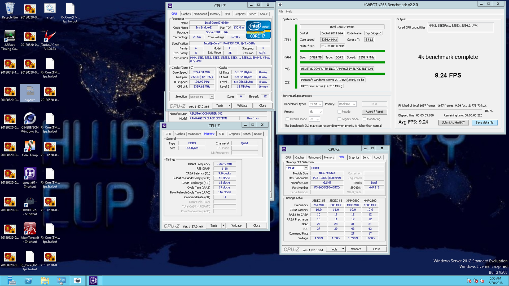Open the Priority Realtime dropdown

click(x=347, y=104)
